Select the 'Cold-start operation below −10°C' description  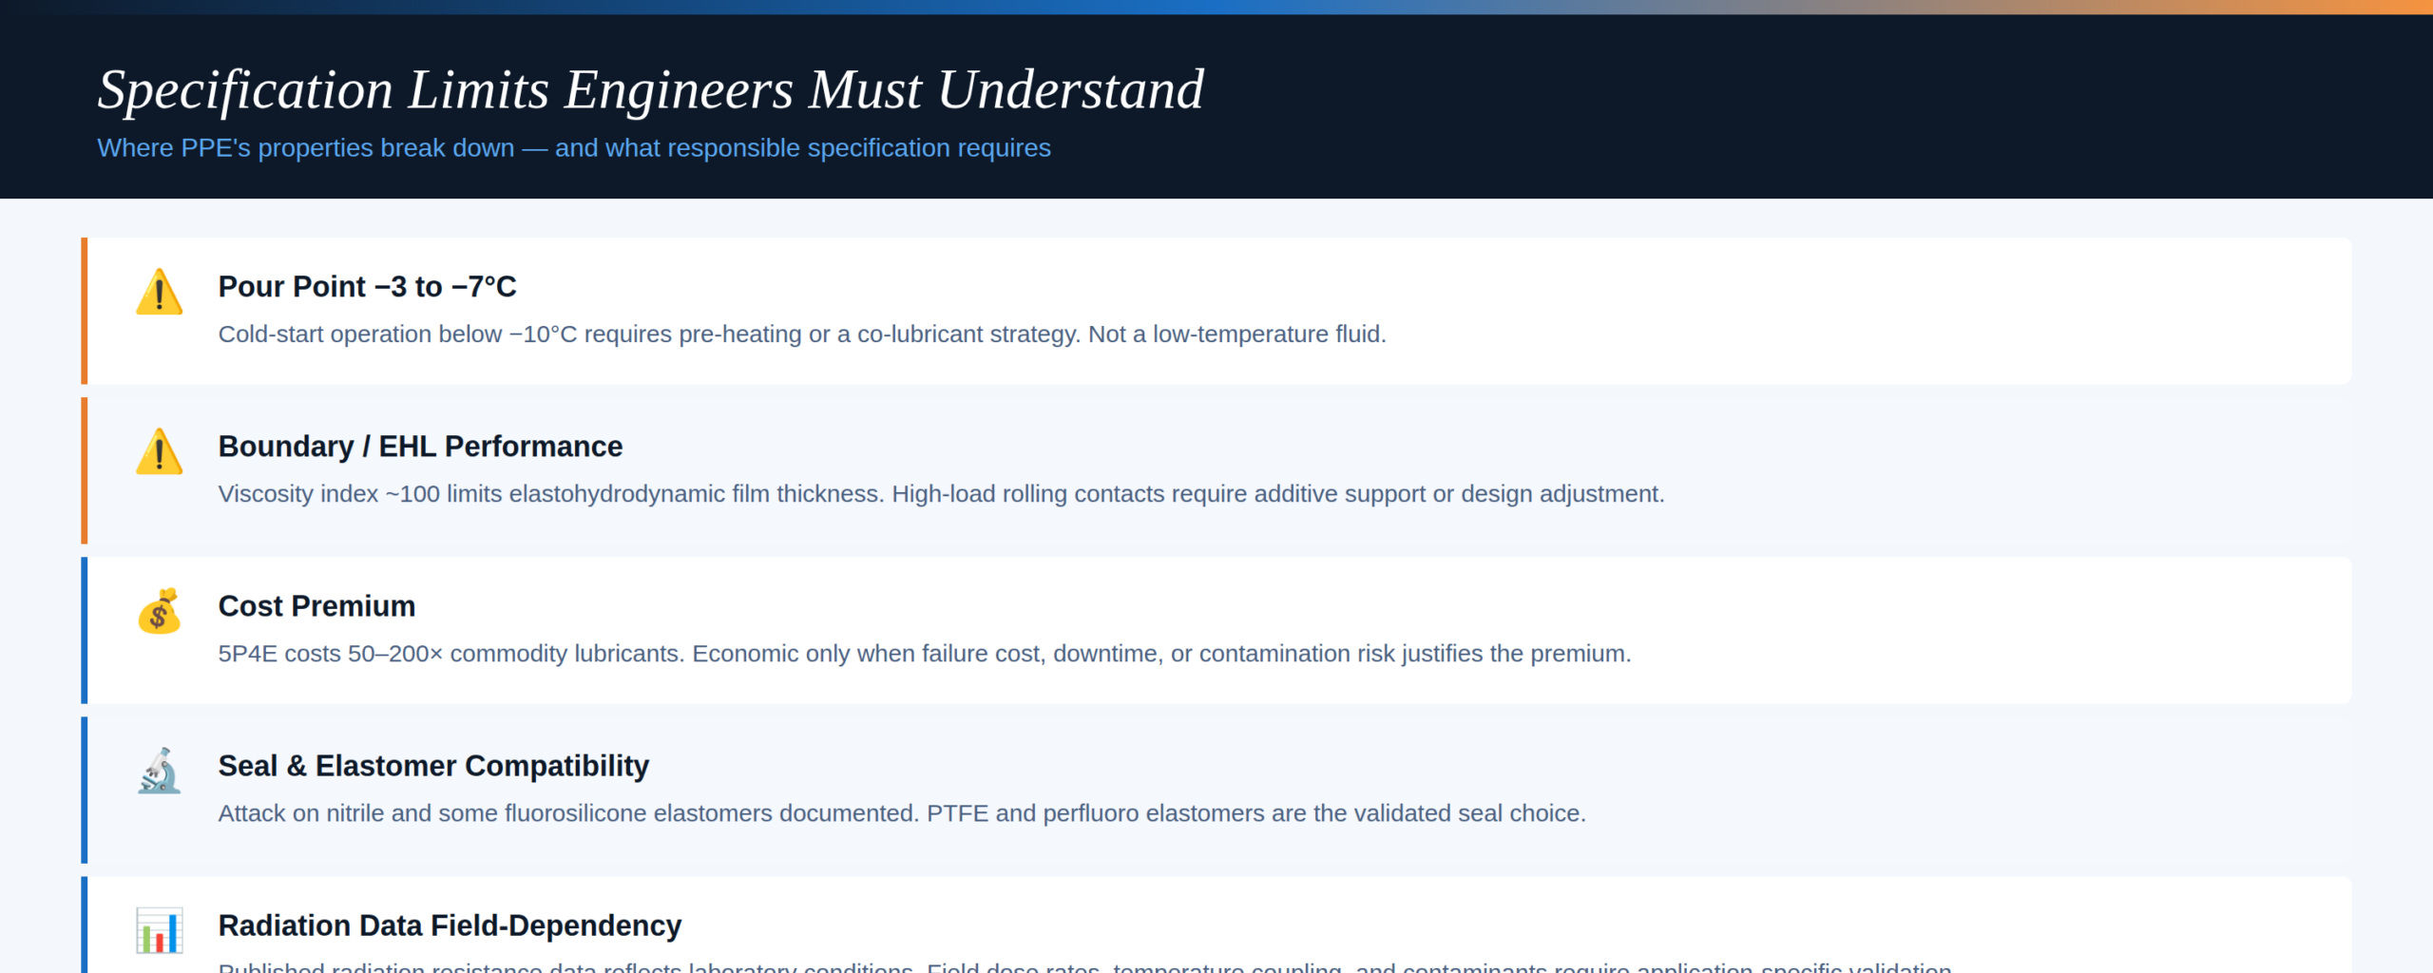(x=802, y=334)
